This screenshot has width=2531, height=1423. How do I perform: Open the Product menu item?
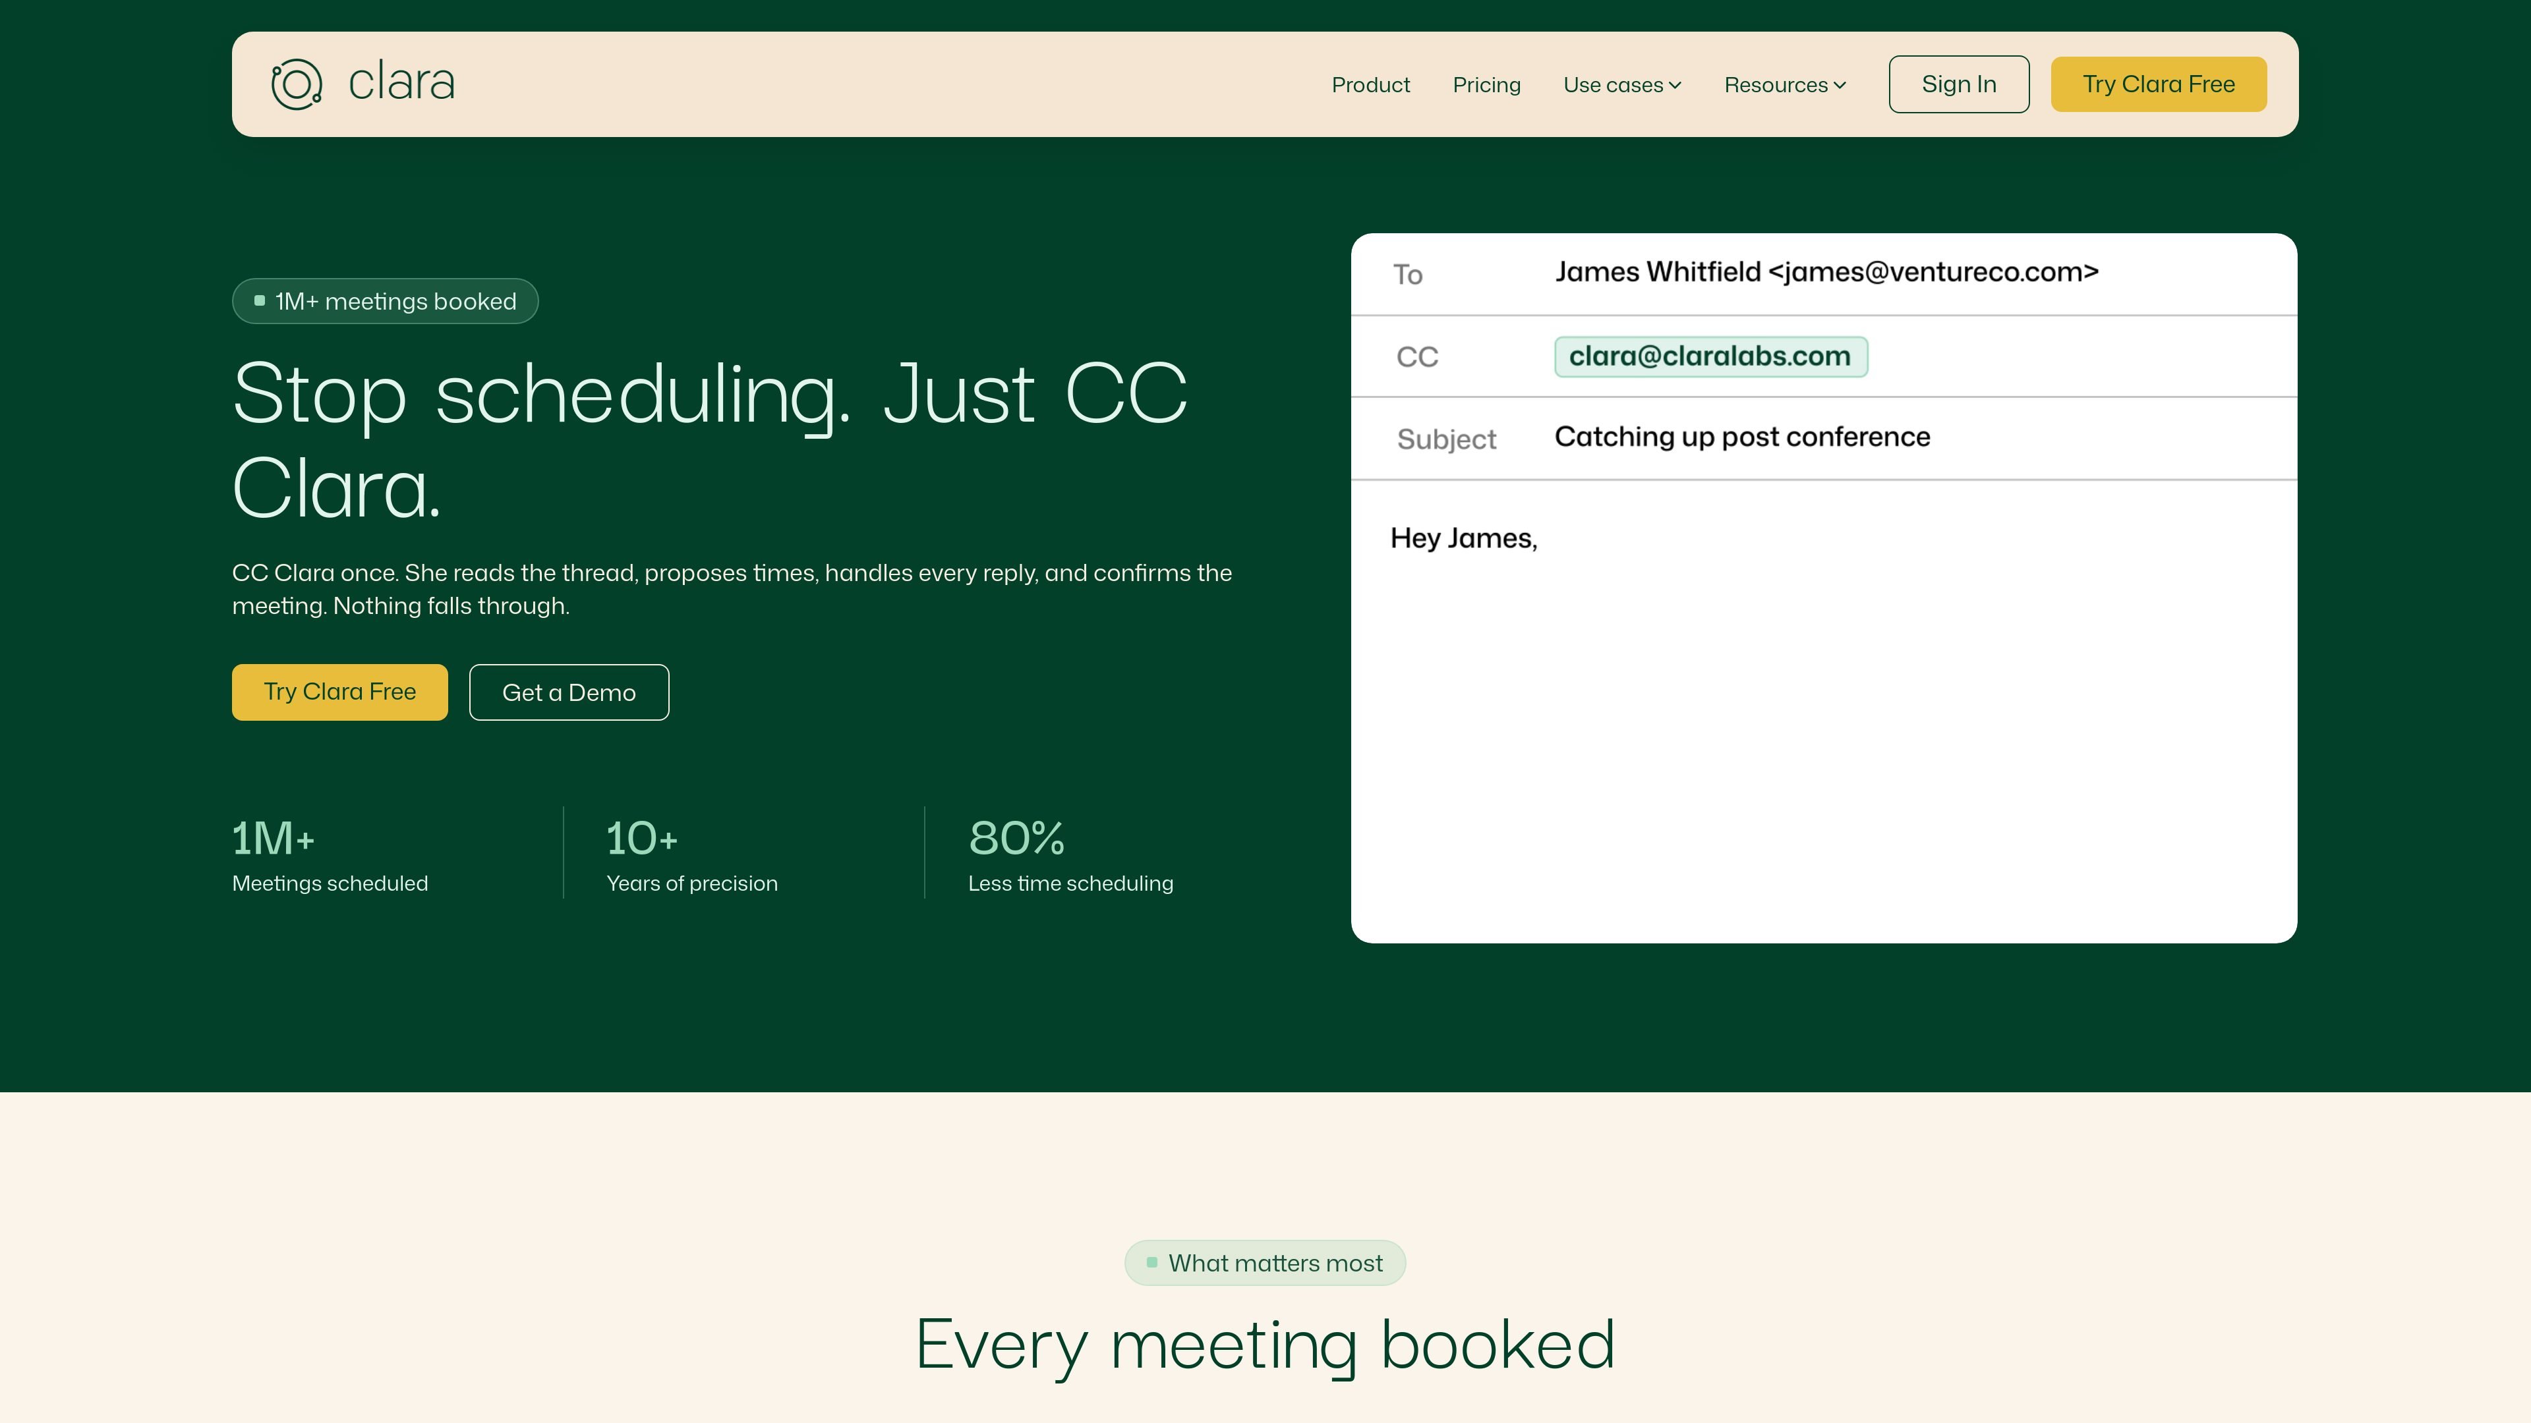coord(1371,84)
